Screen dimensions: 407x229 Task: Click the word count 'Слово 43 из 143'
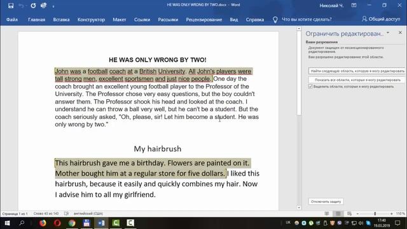click(x=46, y=214)
